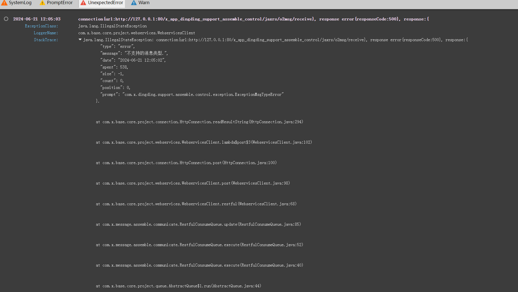Viewport: 518px width, 292px height.
Task: Click the LoggerName label
Action: click(x=46, y=33)
